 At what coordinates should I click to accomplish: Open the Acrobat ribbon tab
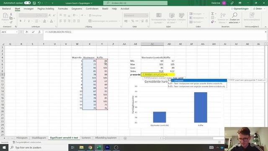tap(125, 8)
